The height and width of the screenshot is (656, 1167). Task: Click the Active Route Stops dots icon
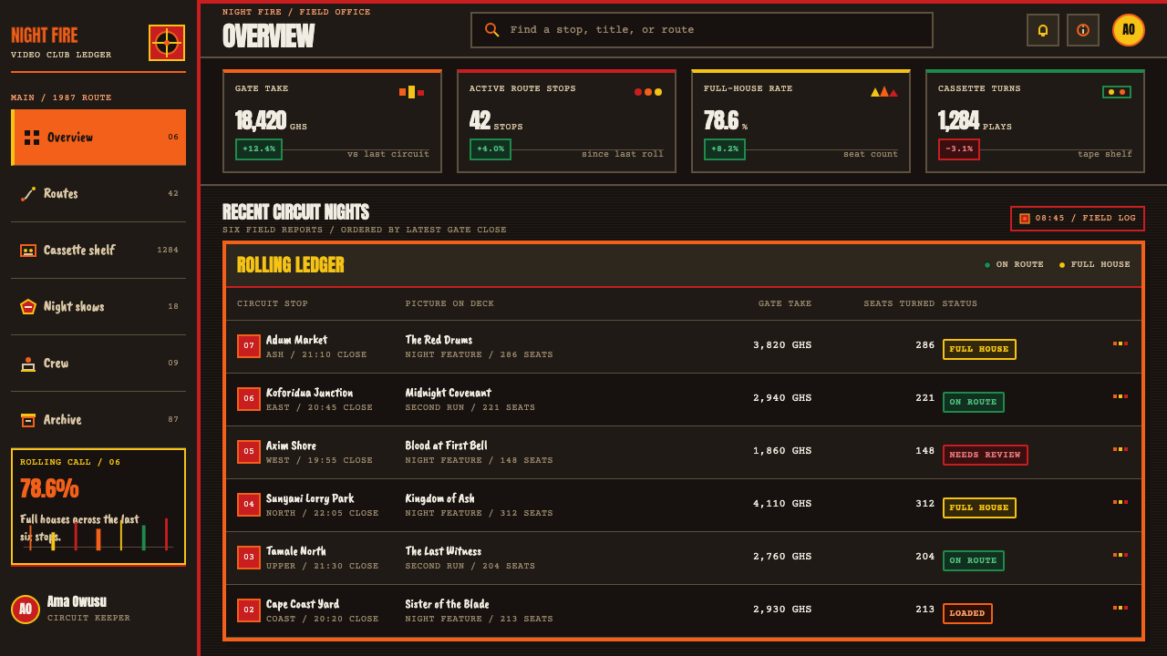[x=648, y=92]
